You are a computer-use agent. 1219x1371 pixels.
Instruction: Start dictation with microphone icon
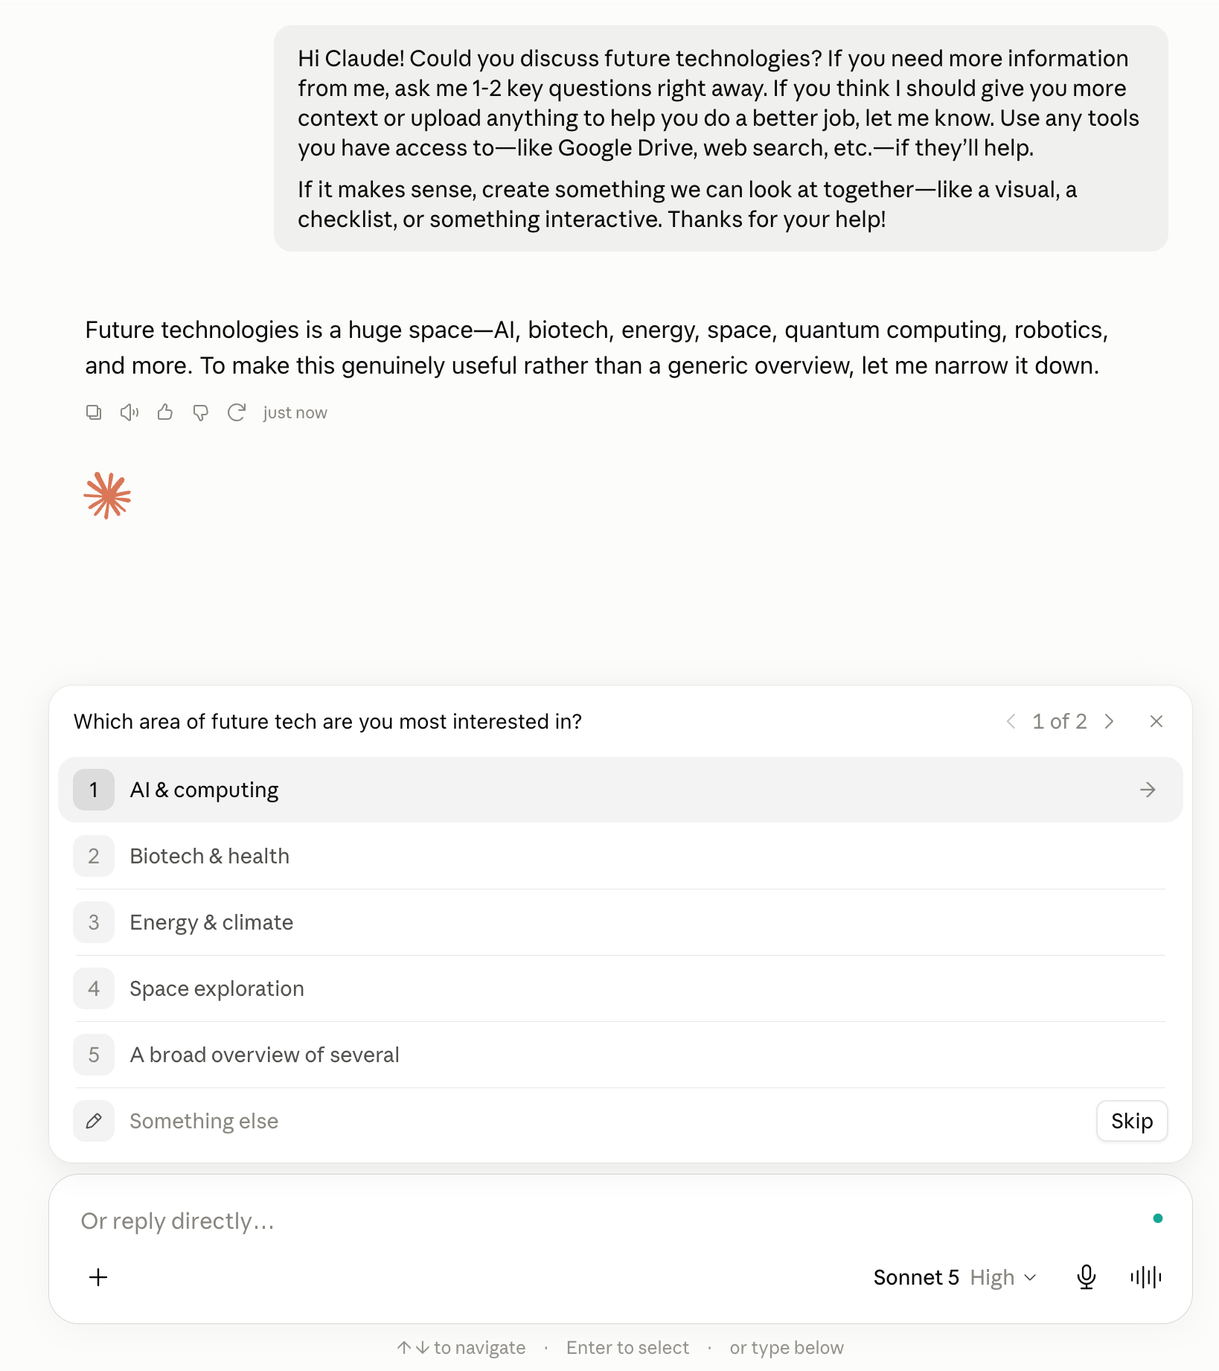pyautogui.click(x=1087, y=1278)
